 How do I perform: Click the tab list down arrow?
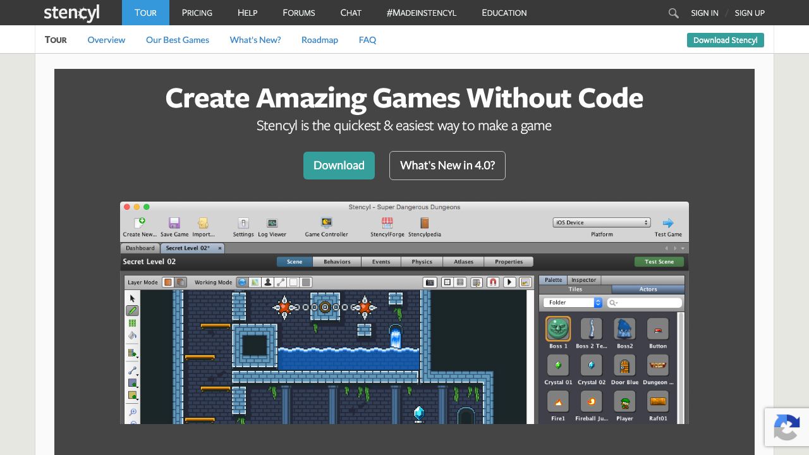(x=683, y=248)
